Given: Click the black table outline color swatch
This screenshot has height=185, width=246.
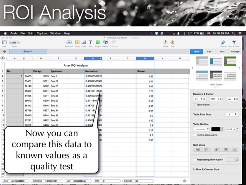Looking at the screenshot, I should coord(217,129).
